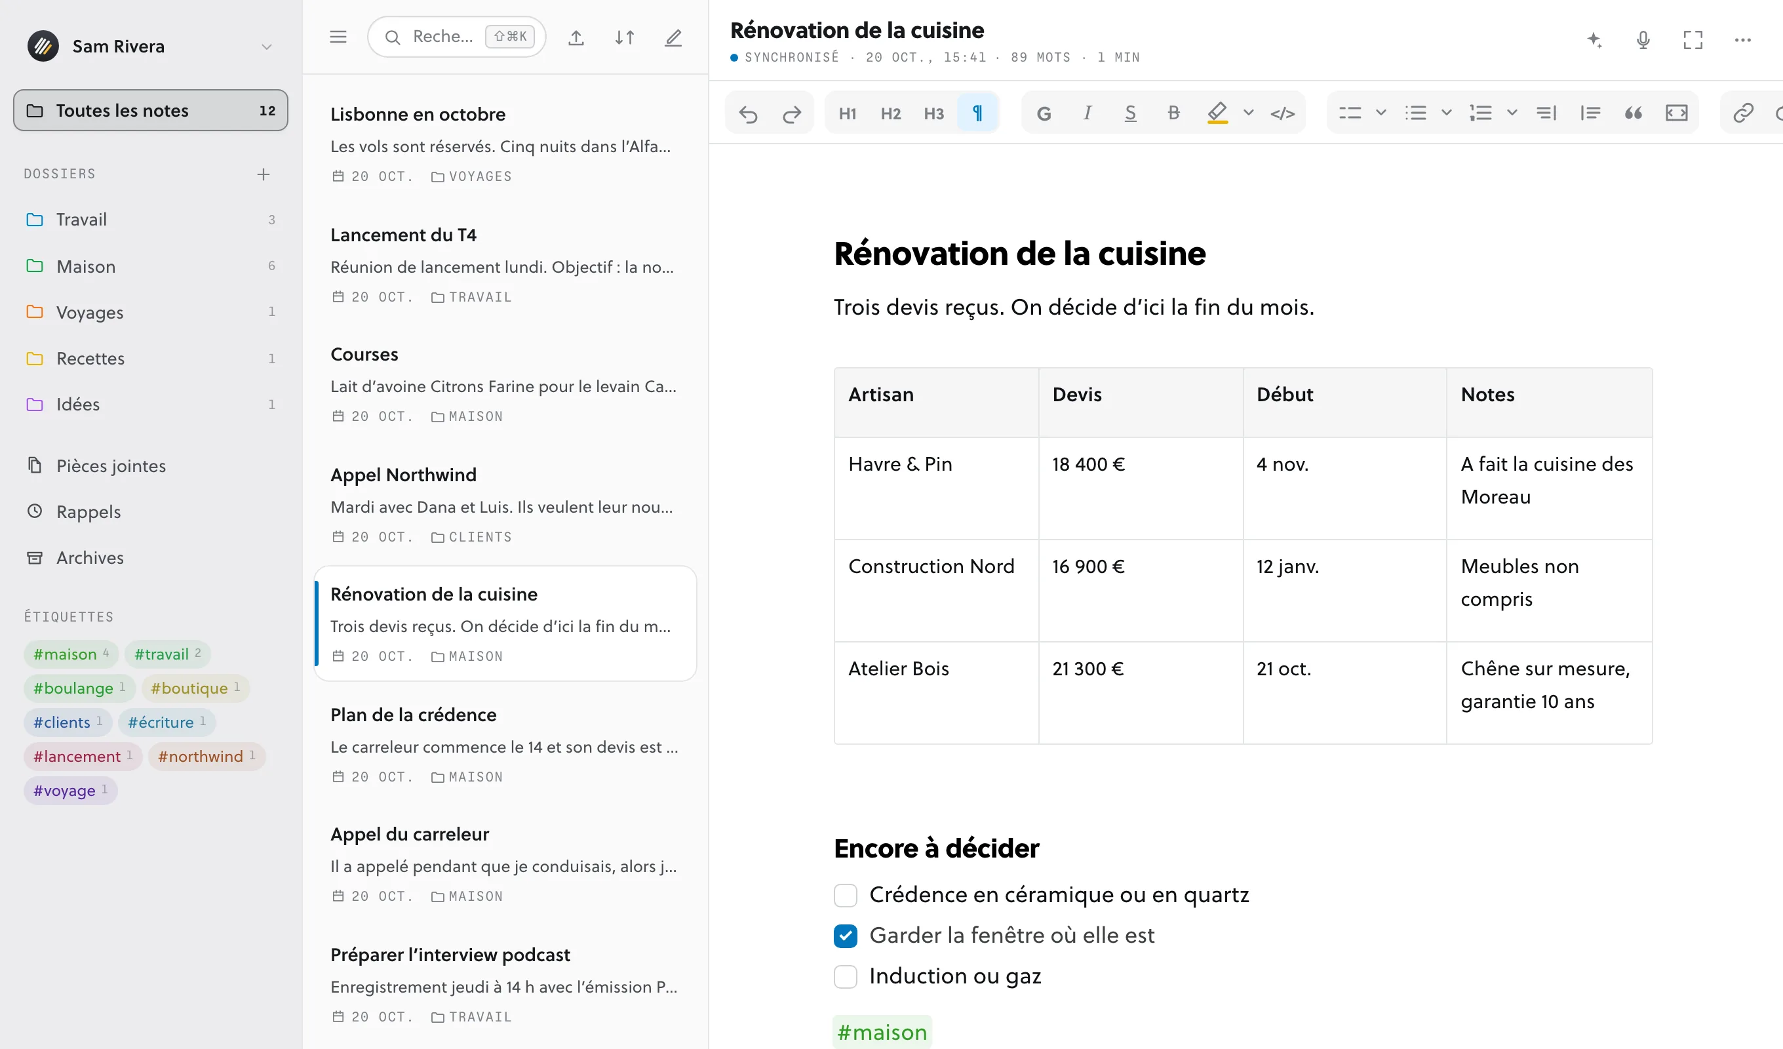The height and width of the screenshot is (1049, 1783).
Task: Open numbered list style dropdown
Action: (1512, 113)
